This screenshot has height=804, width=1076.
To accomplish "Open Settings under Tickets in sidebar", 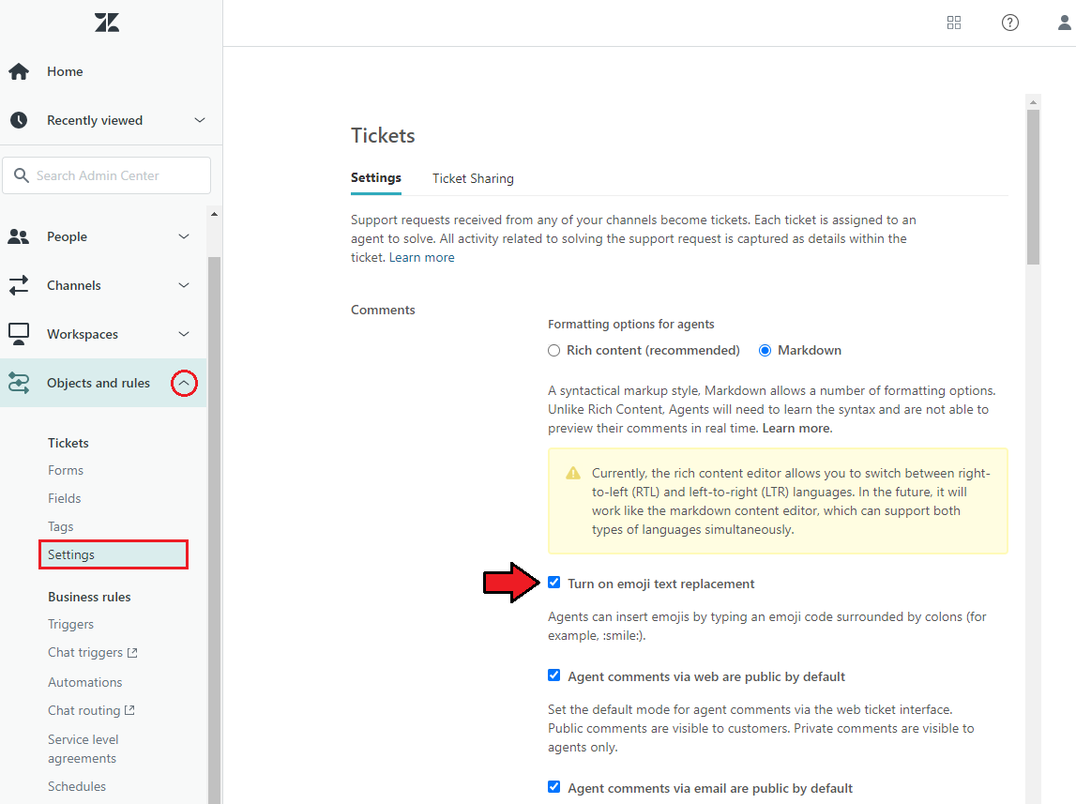I will point(114,554).
